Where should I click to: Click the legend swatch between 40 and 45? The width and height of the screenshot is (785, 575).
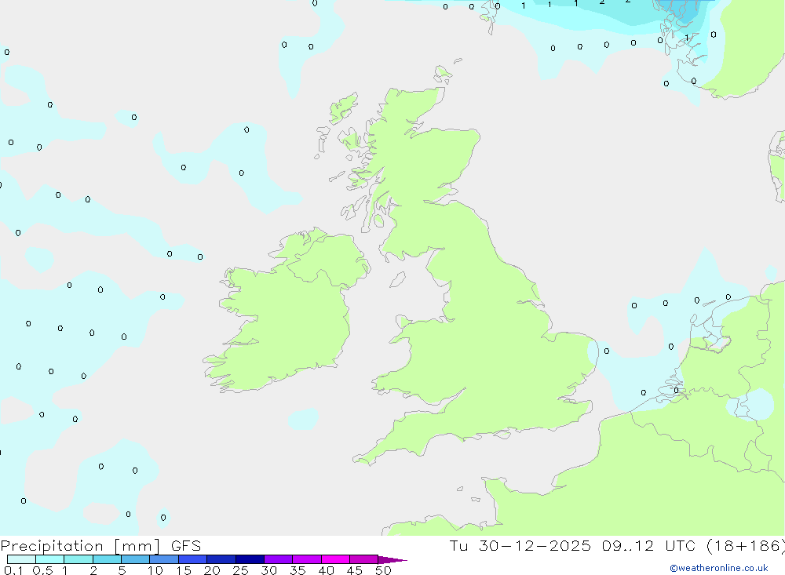335,559
